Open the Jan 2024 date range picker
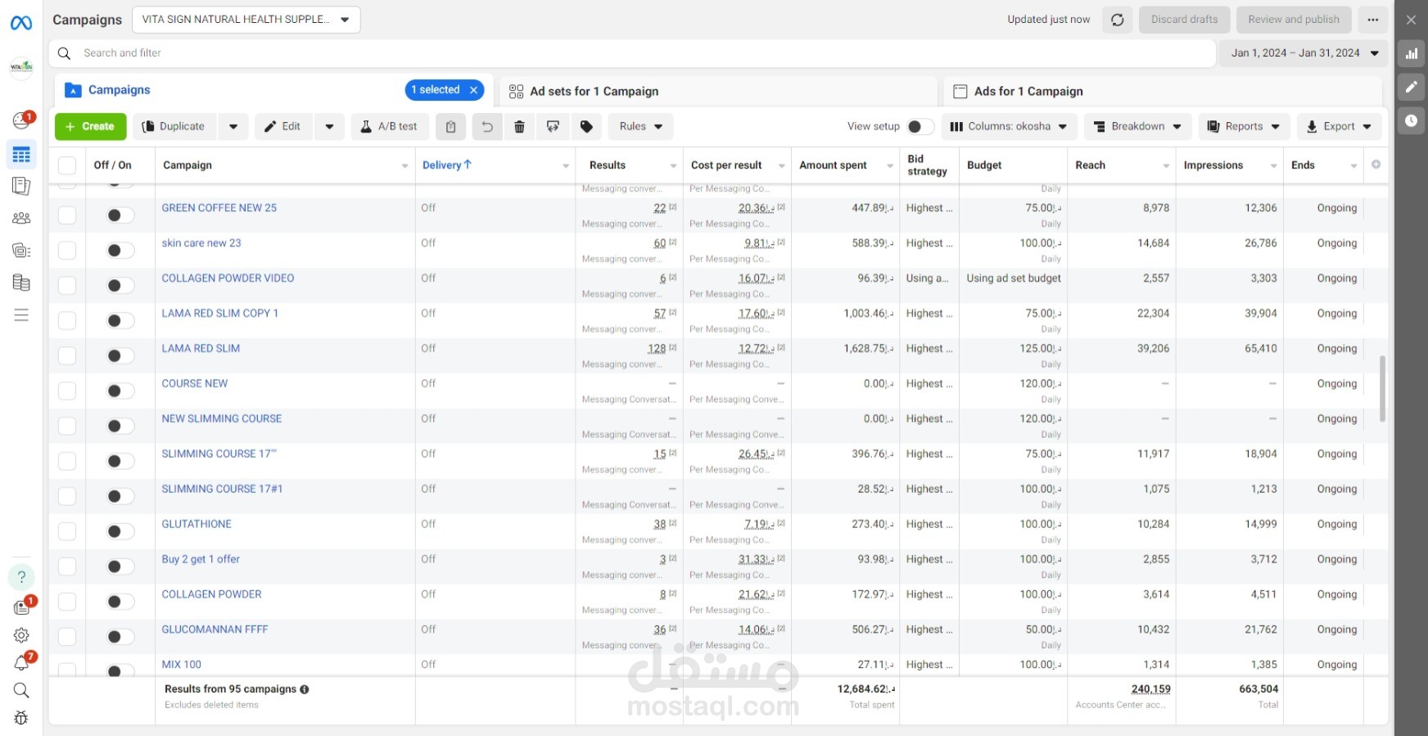This screenshot has width=1428, height=736. [1304, 53]
